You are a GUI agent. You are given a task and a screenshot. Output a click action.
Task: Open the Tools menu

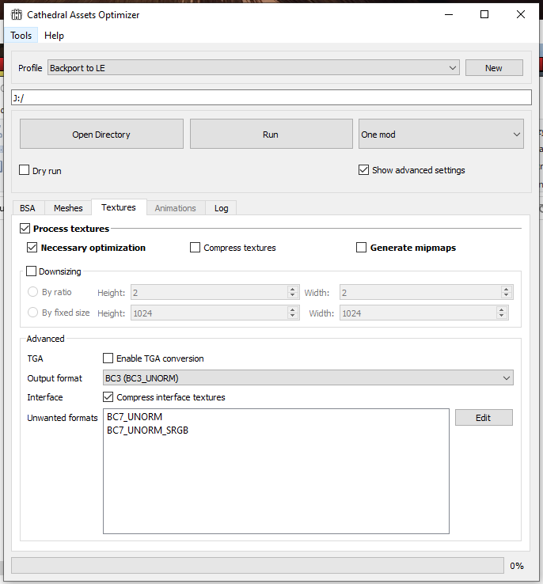tap(21, 36)
